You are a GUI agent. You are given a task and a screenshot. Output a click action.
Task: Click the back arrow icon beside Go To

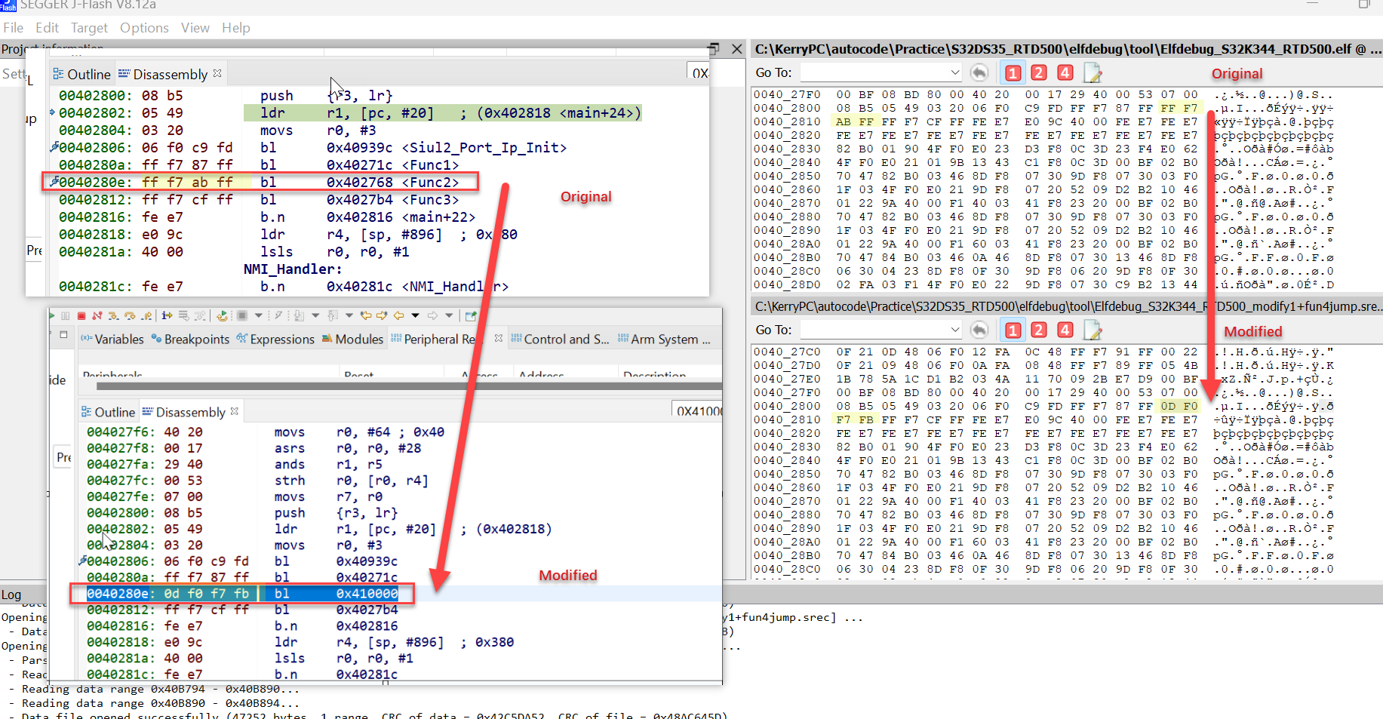tap(979, 72)
